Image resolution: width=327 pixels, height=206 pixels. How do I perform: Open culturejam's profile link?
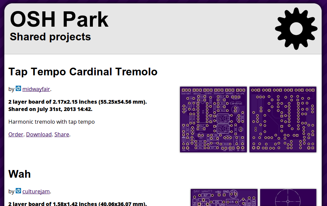[x=35, y=191]
